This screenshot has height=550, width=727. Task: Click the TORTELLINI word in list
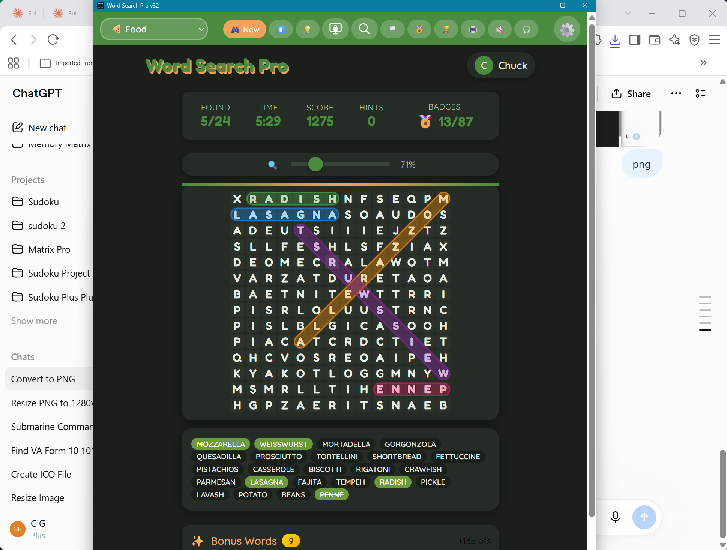[337, 457]
